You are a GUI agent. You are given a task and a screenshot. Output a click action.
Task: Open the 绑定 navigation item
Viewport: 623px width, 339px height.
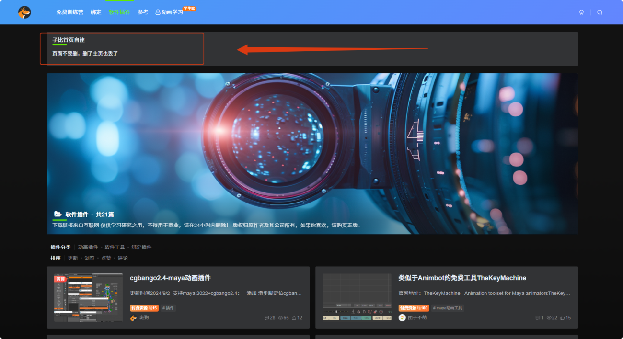[96, 12]
